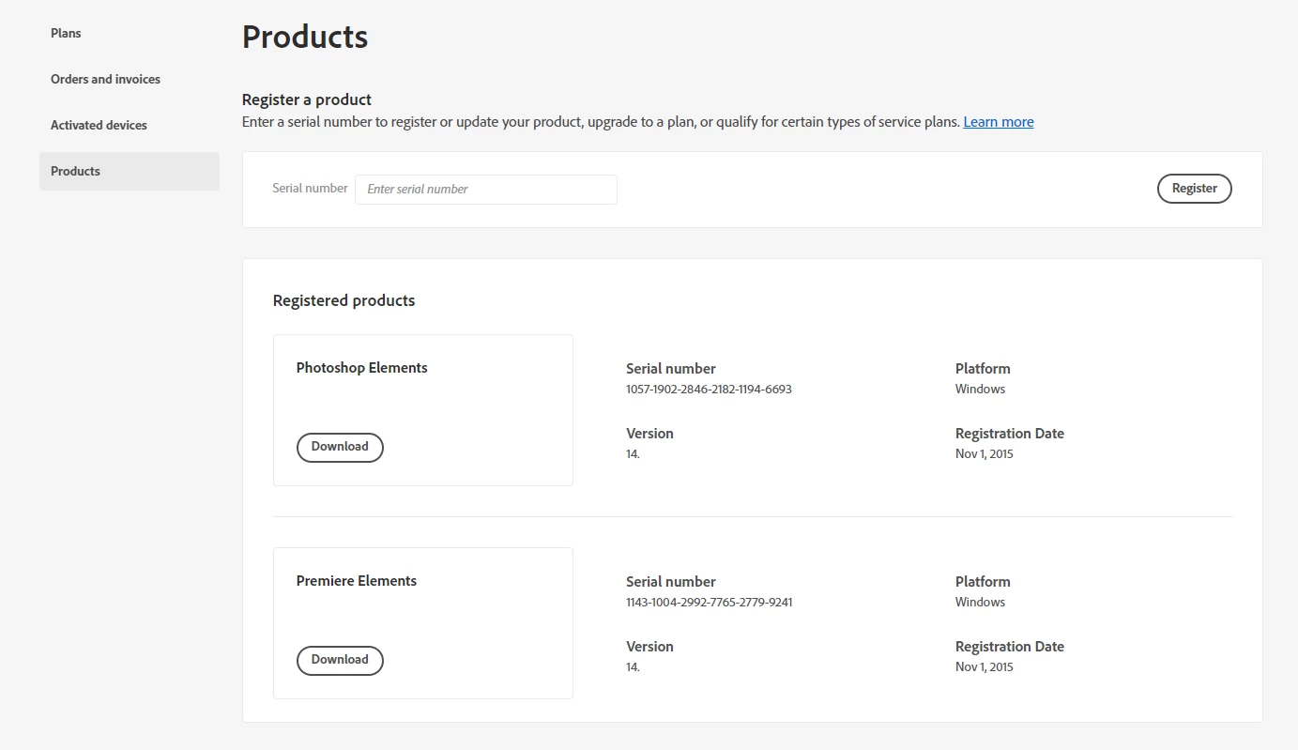Click the Serial number label beside input
Viewport: 1298px width, 750px height.
pyautogui.click(x=310, y=189)
